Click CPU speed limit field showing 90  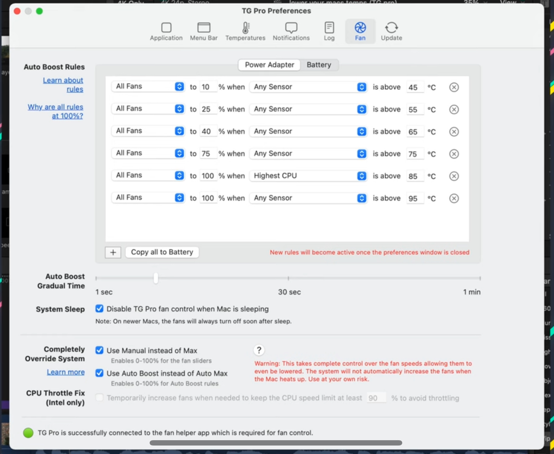click(x=376, y=398)
